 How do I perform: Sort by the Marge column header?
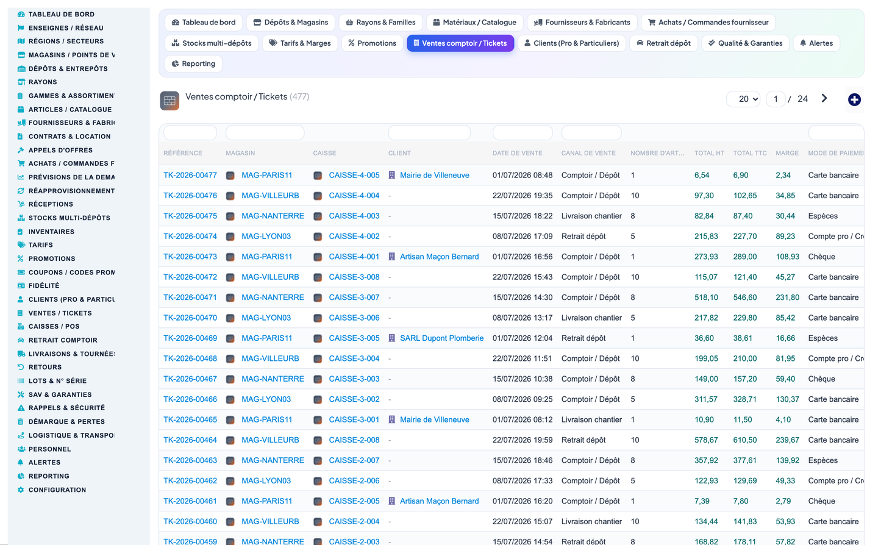point(787,153)
